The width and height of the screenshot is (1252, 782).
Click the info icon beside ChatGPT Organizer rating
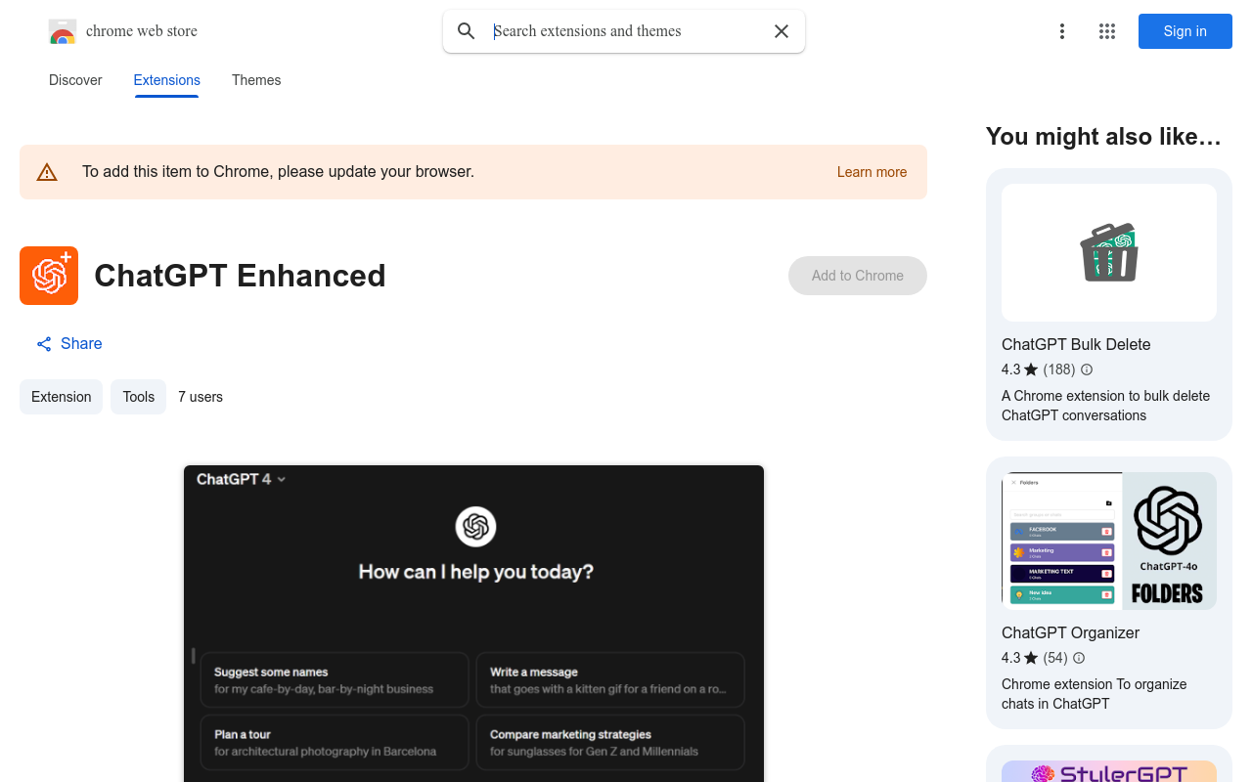pos(1079,658)
